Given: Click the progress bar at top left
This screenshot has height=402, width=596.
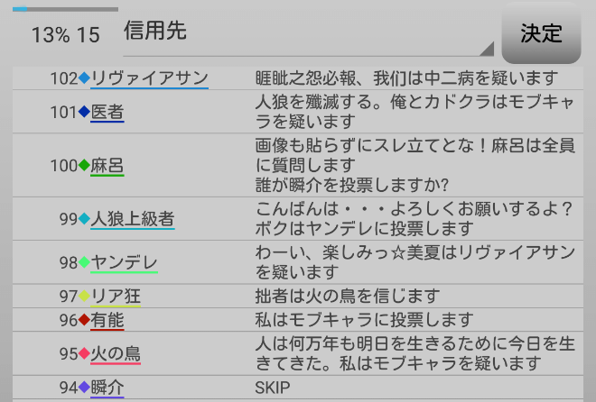Looking at the screenshot, I should click(x=65, y=9).
